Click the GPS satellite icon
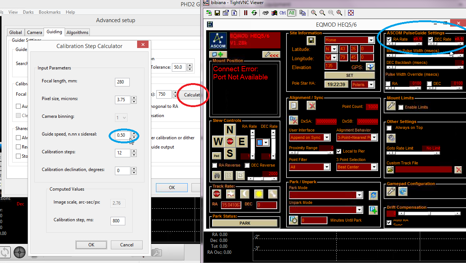Viewport: 466px width, 263px height. 370,66
